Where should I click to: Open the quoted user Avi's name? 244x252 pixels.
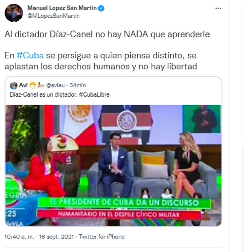pyautogui.click(x=23, y=85)
